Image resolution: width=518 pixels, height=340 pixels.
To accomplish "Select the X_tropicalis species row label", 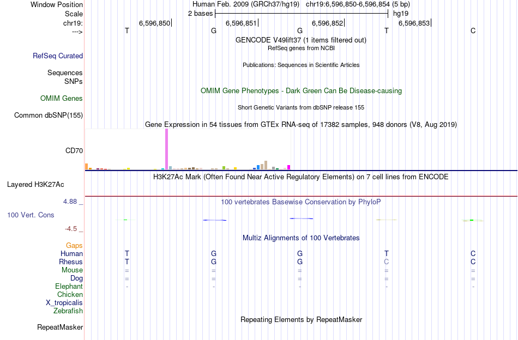I will tap(64, 303).
